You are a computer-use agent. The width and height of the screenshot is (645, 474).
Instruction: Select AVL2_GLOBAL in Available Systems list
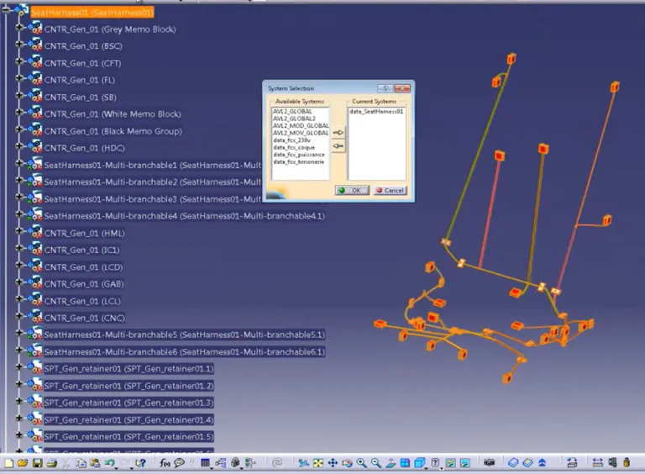(x=292, y=111)
